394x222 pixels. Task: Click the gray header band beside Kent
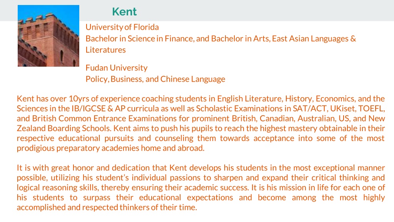[264, 10]
